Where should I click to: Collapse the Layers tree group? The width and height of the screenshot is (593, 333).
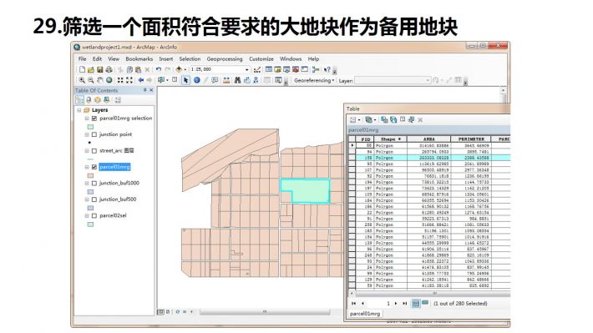coord(79,110)
